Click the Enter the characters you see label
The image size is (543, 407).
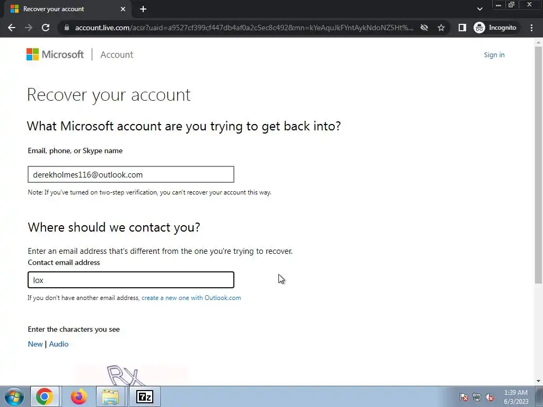coord(74,329)
